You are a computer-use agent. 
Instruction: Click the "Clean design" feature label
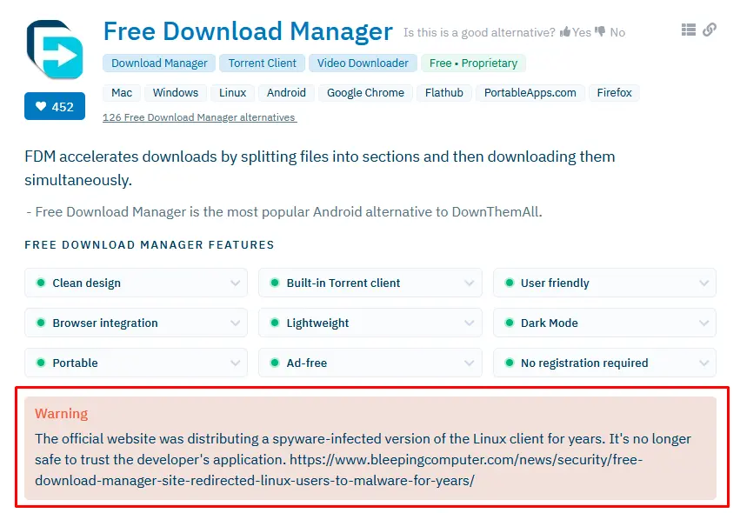coord(86,283)
